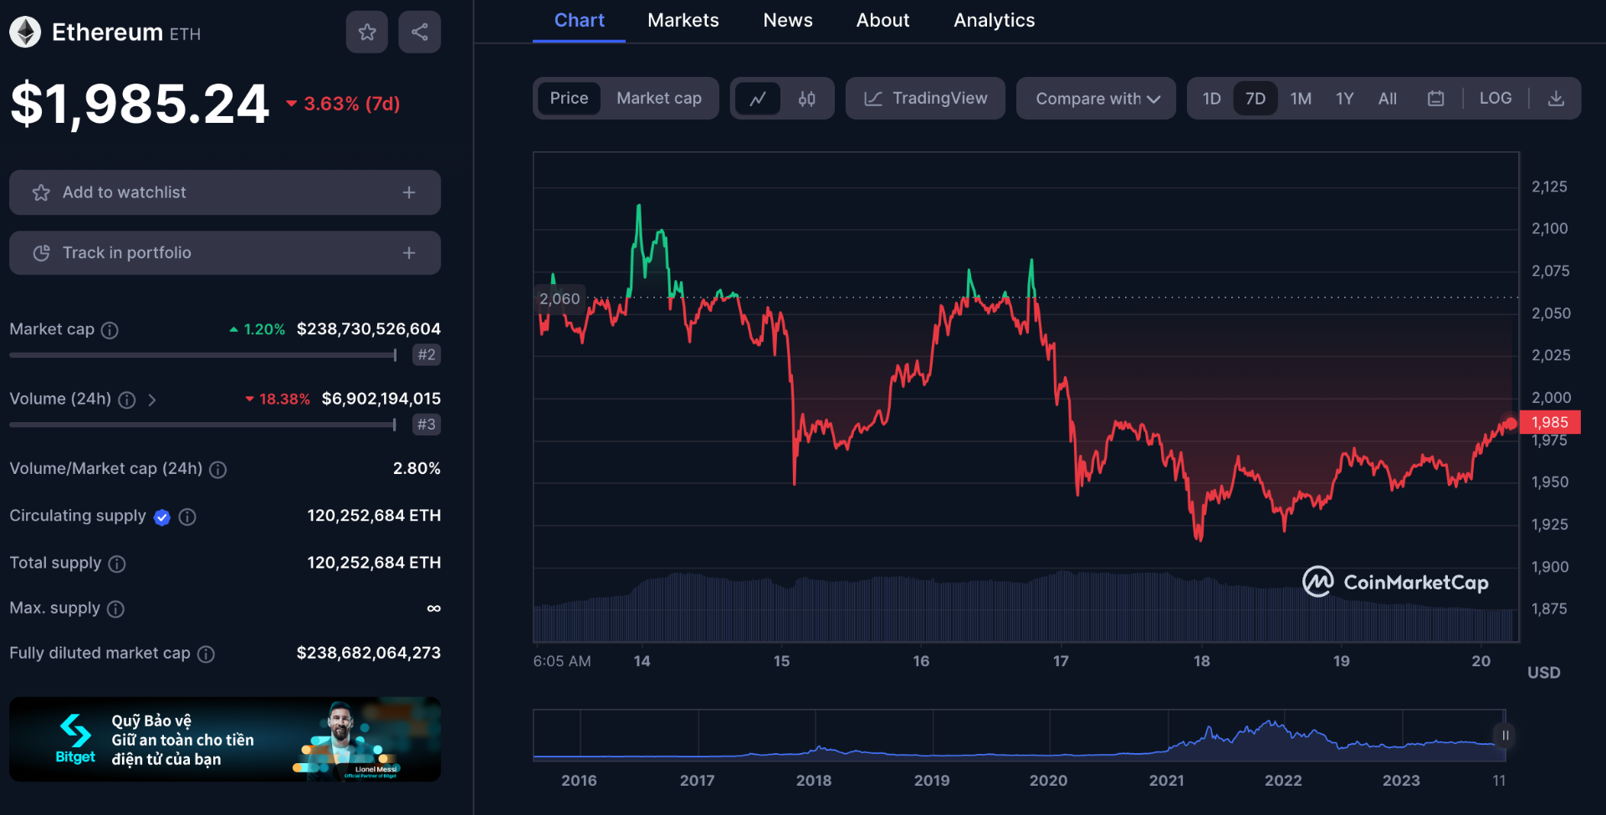
Task: Open Fully diluted market cap info icon
Action: pos(206,655)
